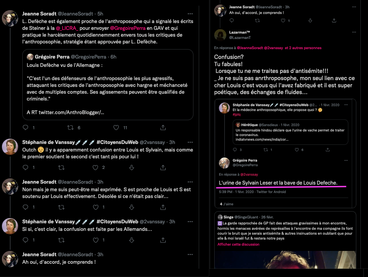Share Jeanne Soradt's first tweet

(163, 127)
